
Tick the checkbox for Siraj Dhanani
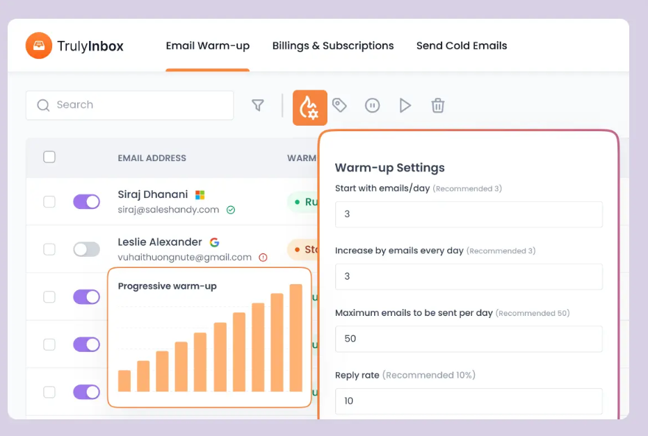(49, 202)
